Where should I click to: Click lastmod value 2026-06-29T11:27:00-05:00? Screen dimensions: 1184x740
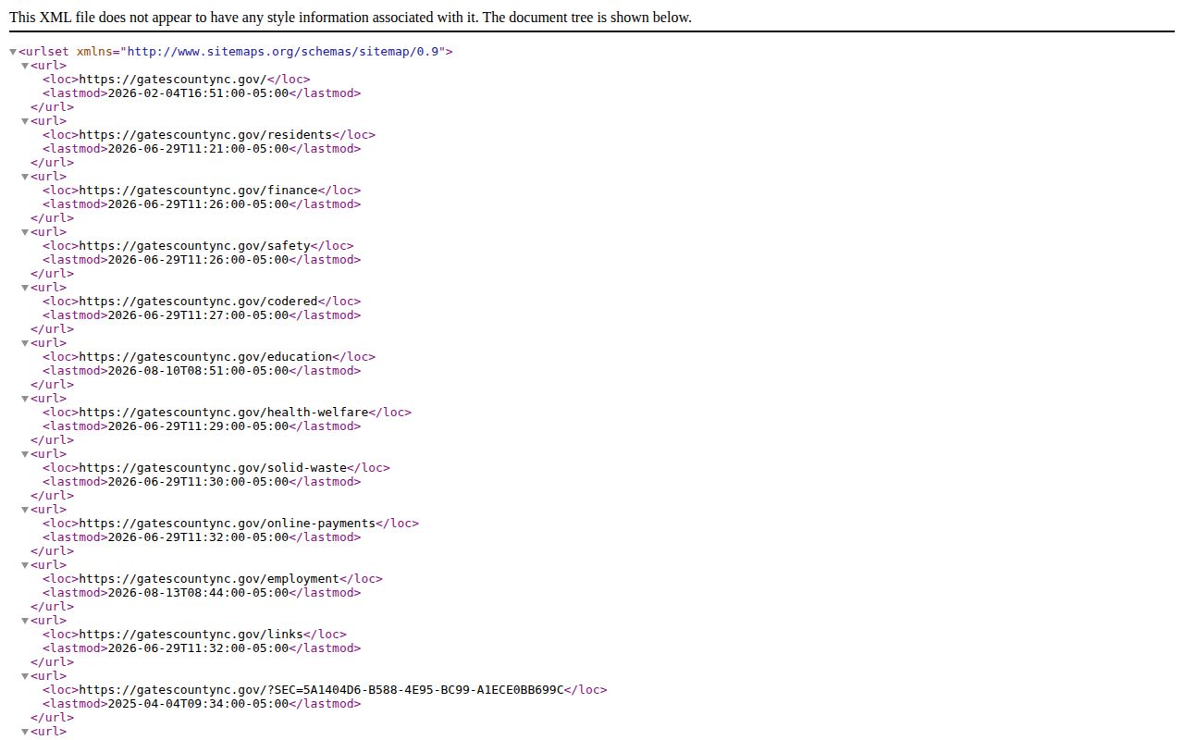click(198, 315)
